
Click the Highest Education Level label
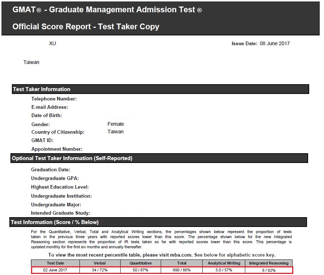[x=60, y=187]
